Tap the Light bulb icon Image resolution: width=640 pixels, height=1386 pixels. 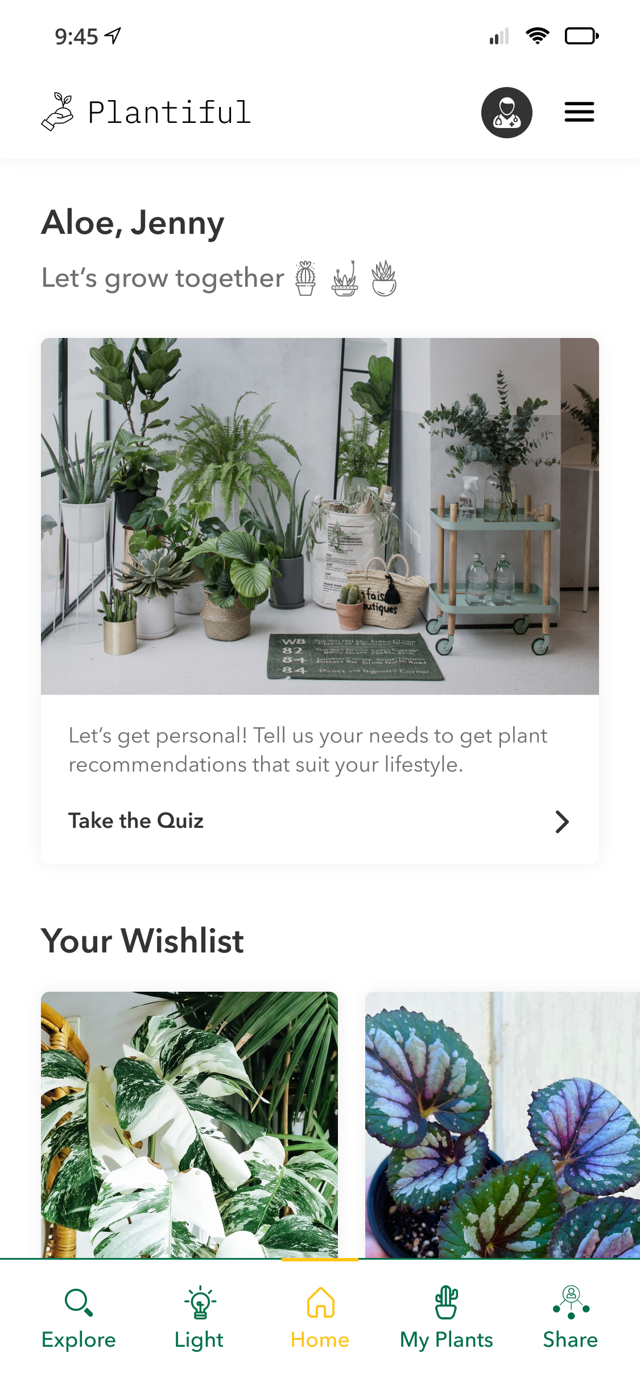pyautogui.click(x=200, y=1302)
